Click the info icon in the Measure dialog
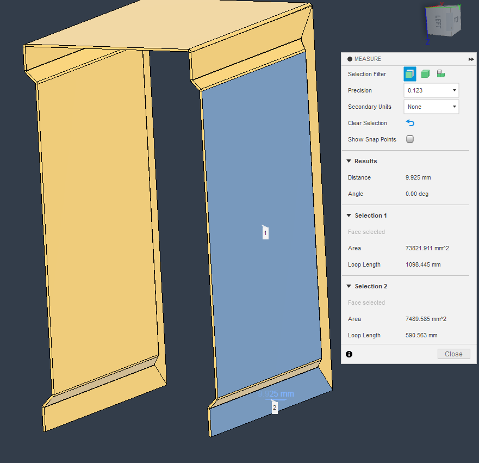The image size is (479, 463). coord(349,354)
